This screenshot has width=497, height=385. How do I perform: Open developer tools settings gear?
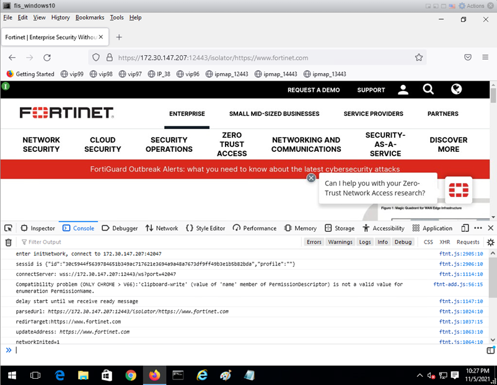click(x=490, y=242)
